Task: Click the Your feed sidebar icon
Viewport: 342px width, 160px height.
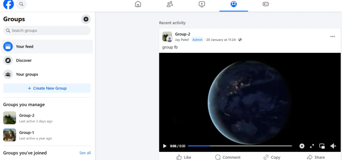Action: (x=8, y=47)
